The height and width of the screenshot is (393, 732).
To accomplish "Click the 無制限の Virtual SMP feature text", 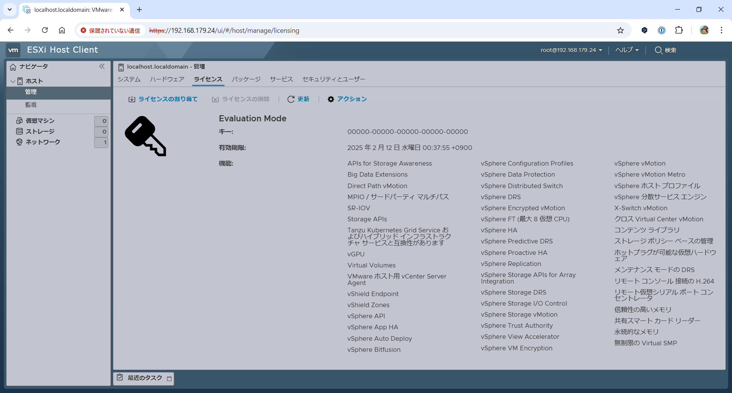I will point(645,343).
